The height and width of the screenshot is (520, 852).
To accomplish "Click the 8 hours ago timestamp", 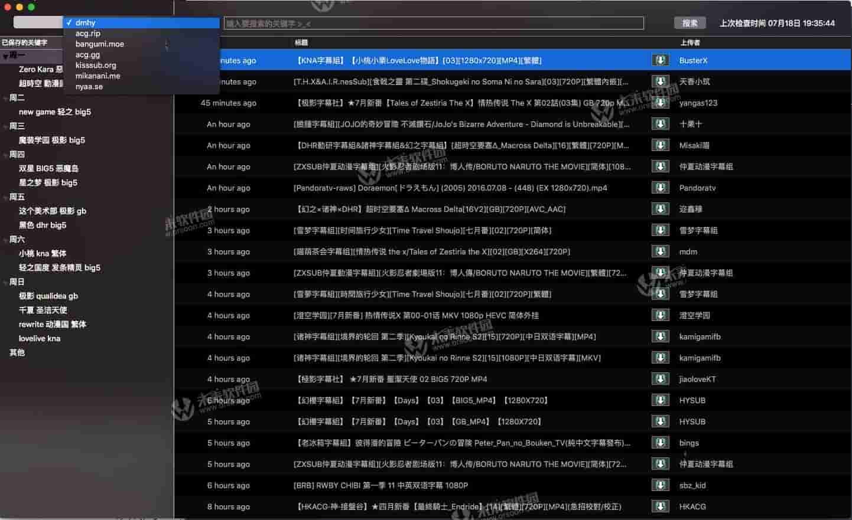I will point(229,506).
